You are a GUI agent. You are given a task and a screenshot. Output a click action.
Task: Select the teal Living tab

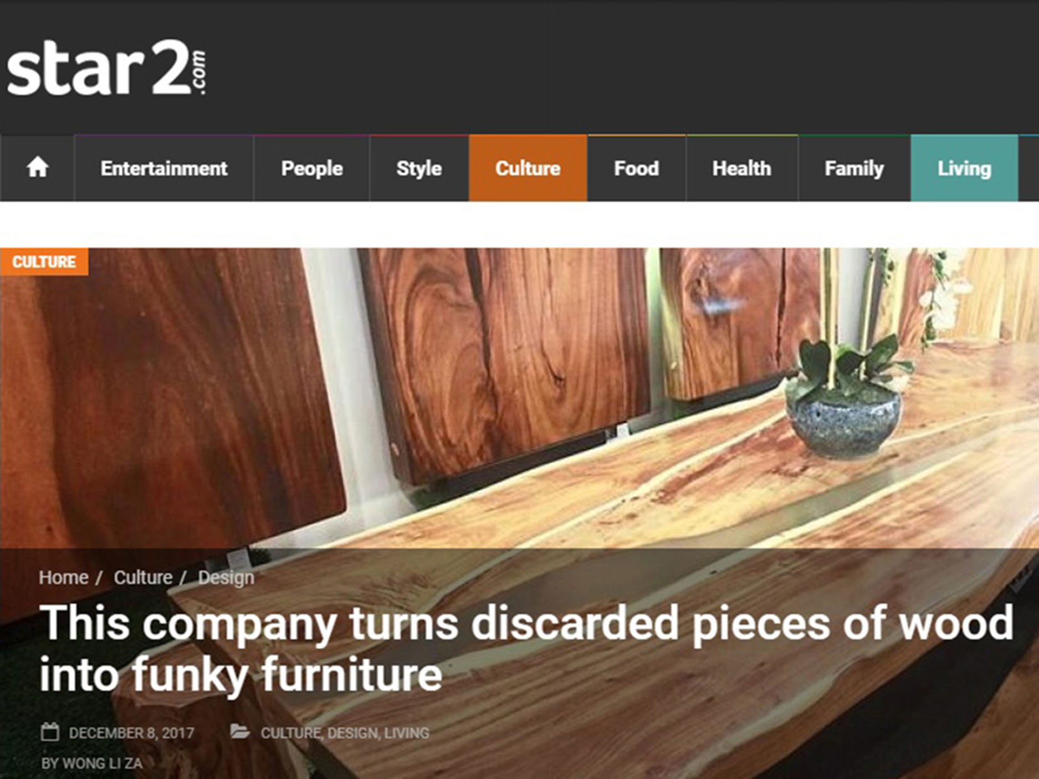tap(964, 168)
